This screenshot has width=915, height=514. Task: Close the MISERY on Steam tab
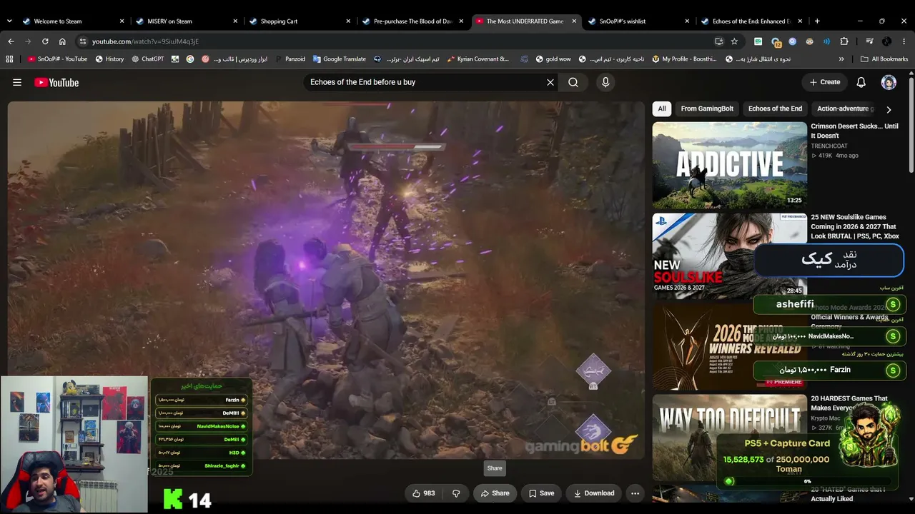[x=235, y=21]
